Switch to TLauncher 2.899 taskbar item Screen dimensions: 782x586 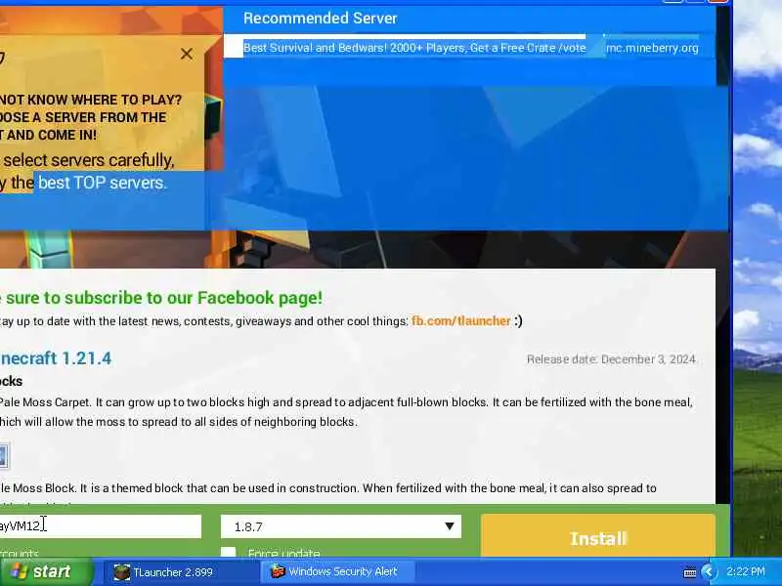(181, 572)
